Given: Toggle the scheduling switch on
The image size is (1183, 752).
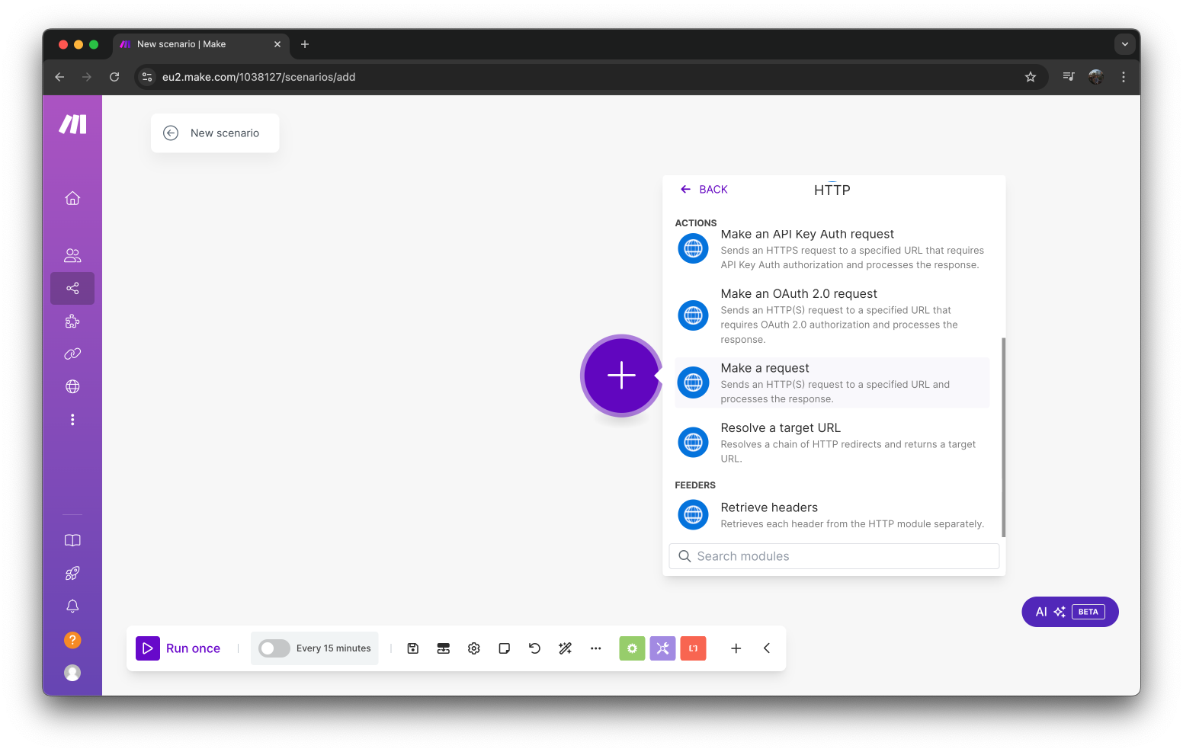Looking at the screenshot, I should 274,648.
